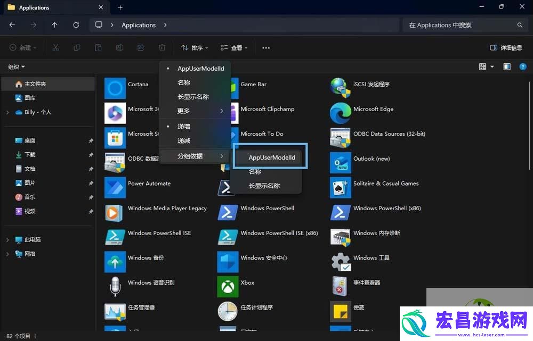Image resolution: width=533 pixels, height=341 pixels.
Task: Open the 查看 view dropdown
Action: tap(234, 48)
